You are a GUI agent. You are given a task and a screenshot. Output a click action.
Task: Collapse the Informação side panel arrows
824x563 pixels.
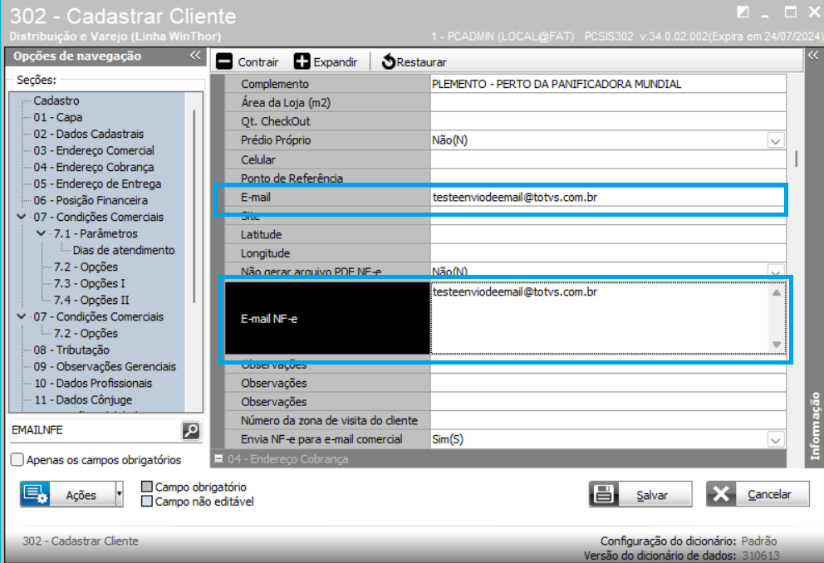pos(813,56)
